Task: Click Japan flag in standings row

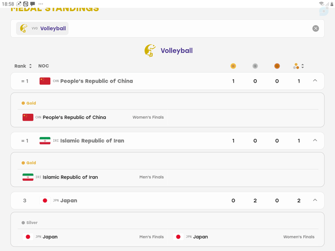Action: (x=45, y=201)
